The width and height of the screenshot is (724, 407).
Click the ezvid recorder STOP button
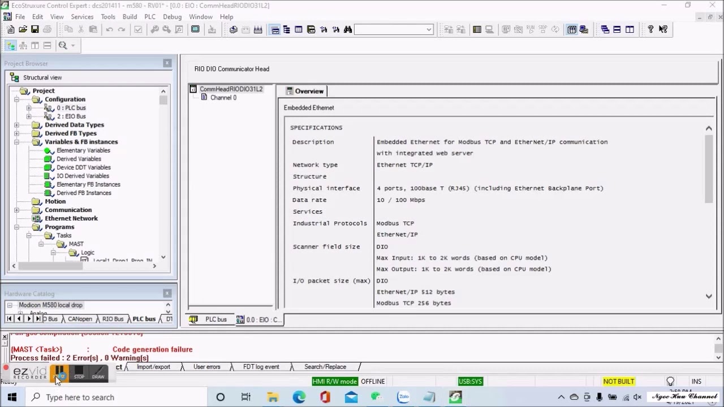(79, 373)
